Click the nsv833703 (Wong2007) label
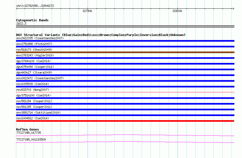The width and height of the screenshot is (242, 158). (x=33, y=90)
